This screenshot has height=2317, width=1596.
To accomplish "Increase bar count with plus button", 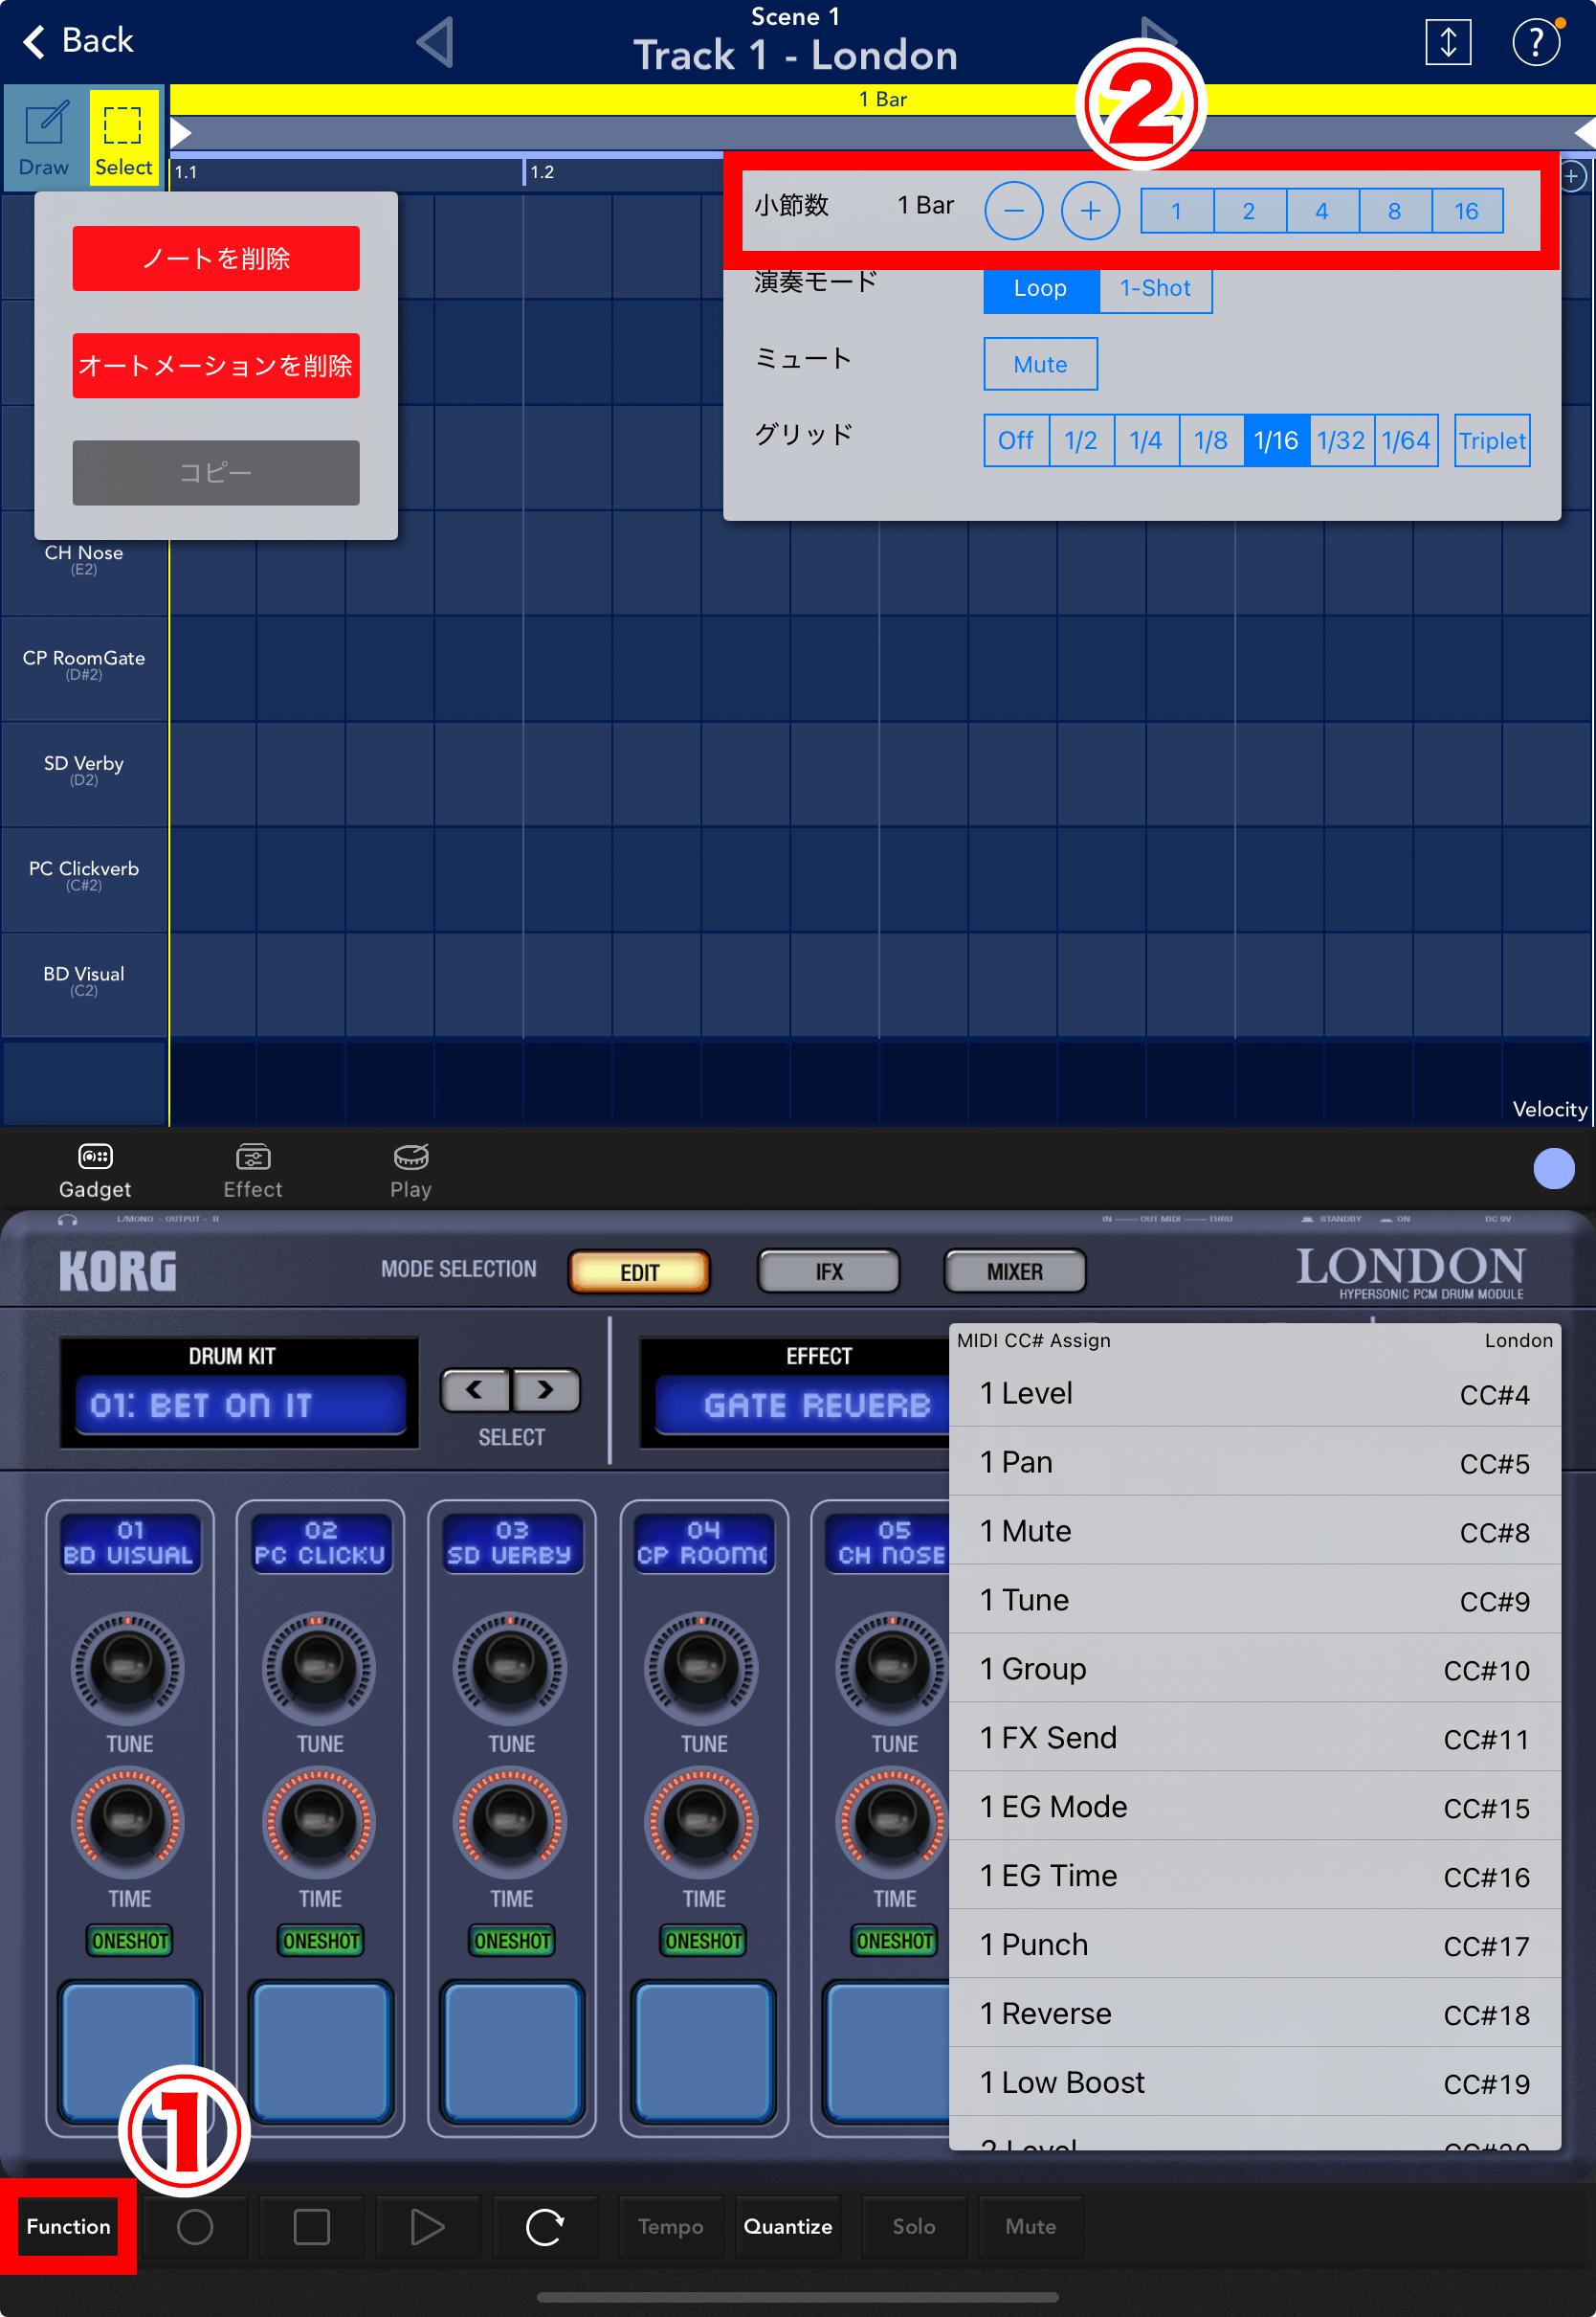I will pos(1090,211).
